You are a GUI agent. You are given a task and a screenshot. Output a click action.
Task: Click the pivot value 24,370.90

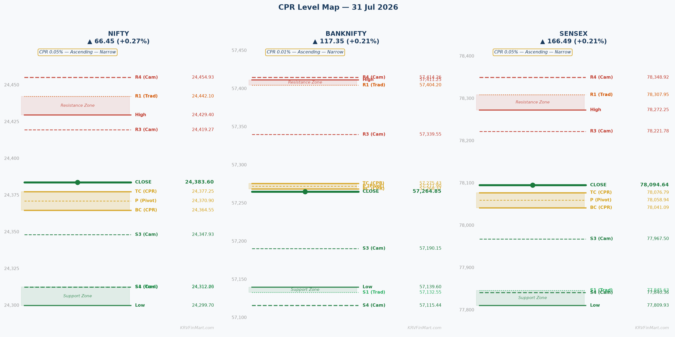203,201
